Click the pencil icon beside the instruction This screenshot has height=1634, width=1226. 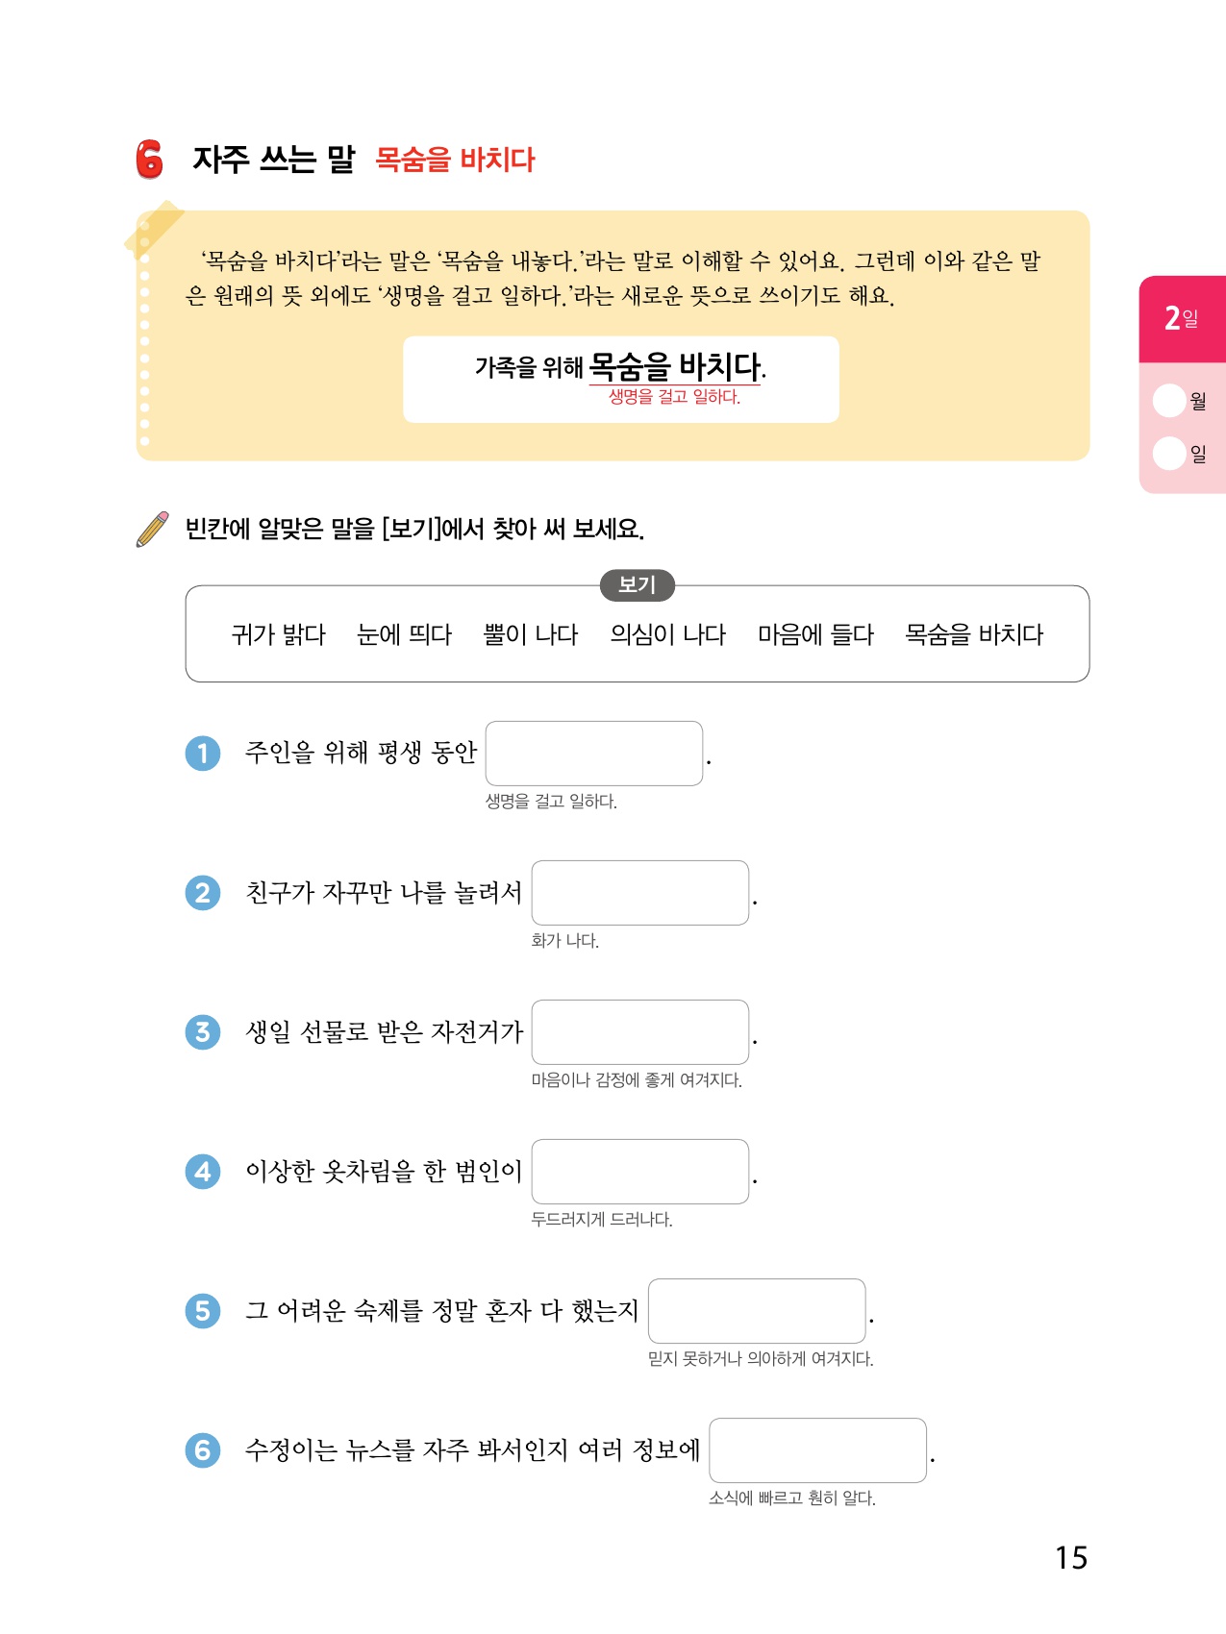[x=153, y=529]
